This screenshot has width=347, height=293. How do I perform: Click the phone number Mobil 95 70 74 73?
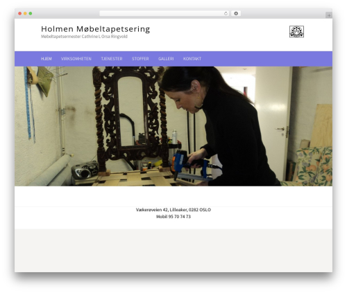(x=173, y=217)
